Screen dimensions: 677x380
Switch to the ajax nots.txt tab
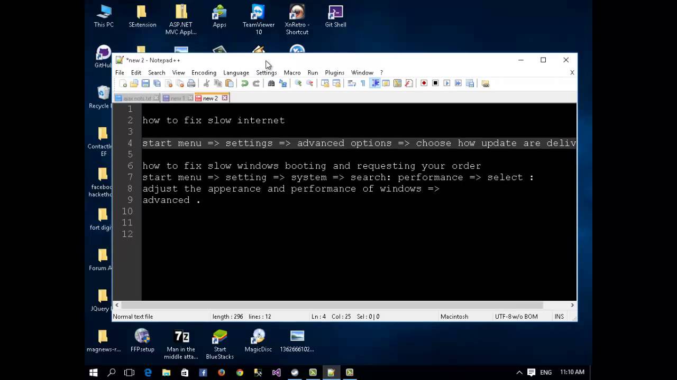point(137,98)
